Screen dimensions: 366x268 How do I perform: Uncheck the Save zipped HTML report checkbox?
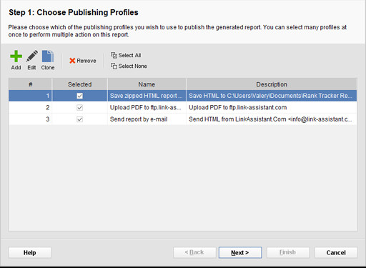pyautogui.click(x=80, y=96)
